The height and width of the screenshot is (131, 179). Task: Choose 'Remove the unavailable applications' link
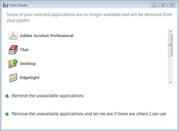(x=48, y=96)
